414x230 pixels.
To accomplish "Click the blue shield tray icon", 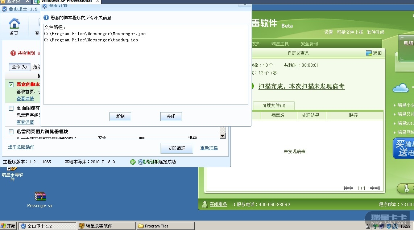I will tap(389, 226).
